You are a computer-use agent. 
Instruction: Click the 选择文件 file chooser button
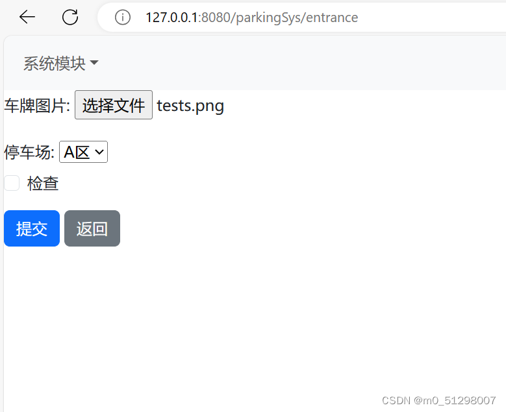(114, 104)
